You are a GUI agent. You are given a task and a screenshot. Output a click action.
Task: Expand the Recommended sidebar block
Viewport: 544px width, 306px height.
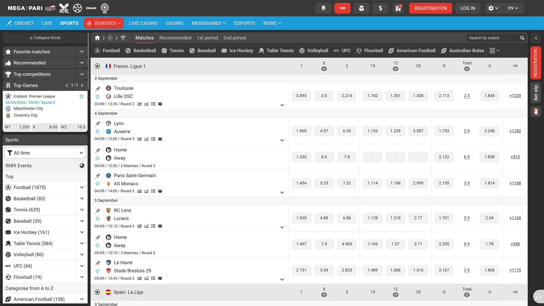pyautogui.click(x=82, y=63)
